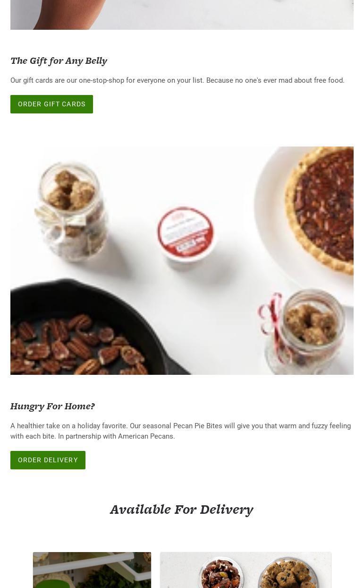Click the 'American Pecans' partnership text

click(146, 436)
